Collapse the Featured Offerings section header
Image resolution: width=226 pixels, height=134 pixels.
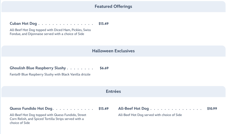pyautogui.click(x=113, y=6)
